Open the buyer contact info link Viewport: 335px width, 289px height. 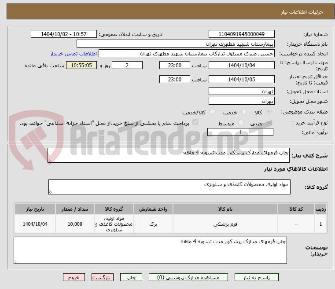pyautogui.click(x=74, y=54)
